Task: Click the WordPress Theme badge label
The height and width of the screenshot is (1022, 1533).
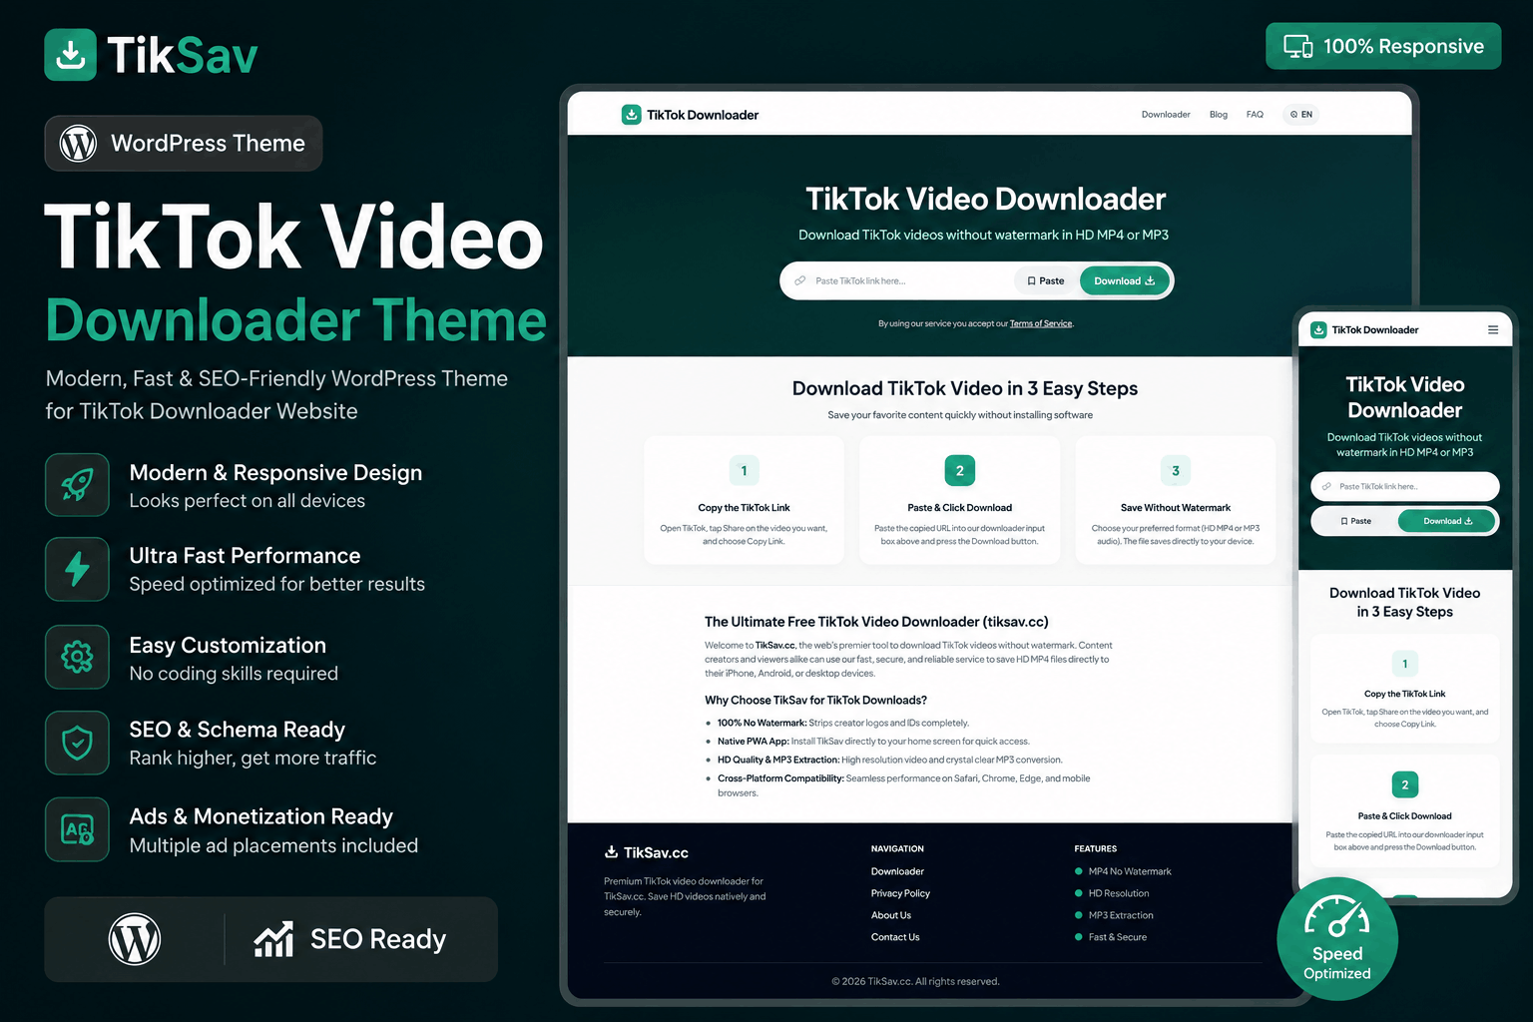Action: [x=208, y=144]
